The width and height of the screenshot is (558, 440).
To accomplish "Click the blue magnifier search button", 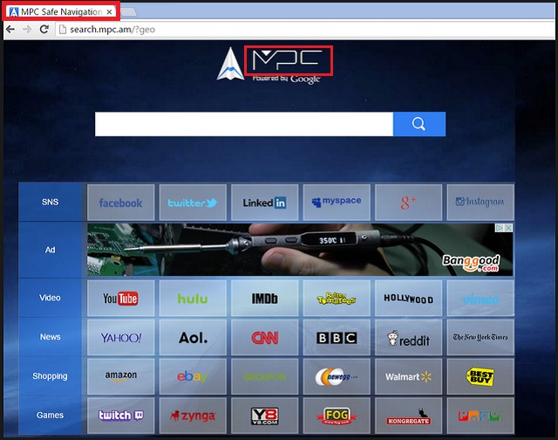I will point(419,124).
